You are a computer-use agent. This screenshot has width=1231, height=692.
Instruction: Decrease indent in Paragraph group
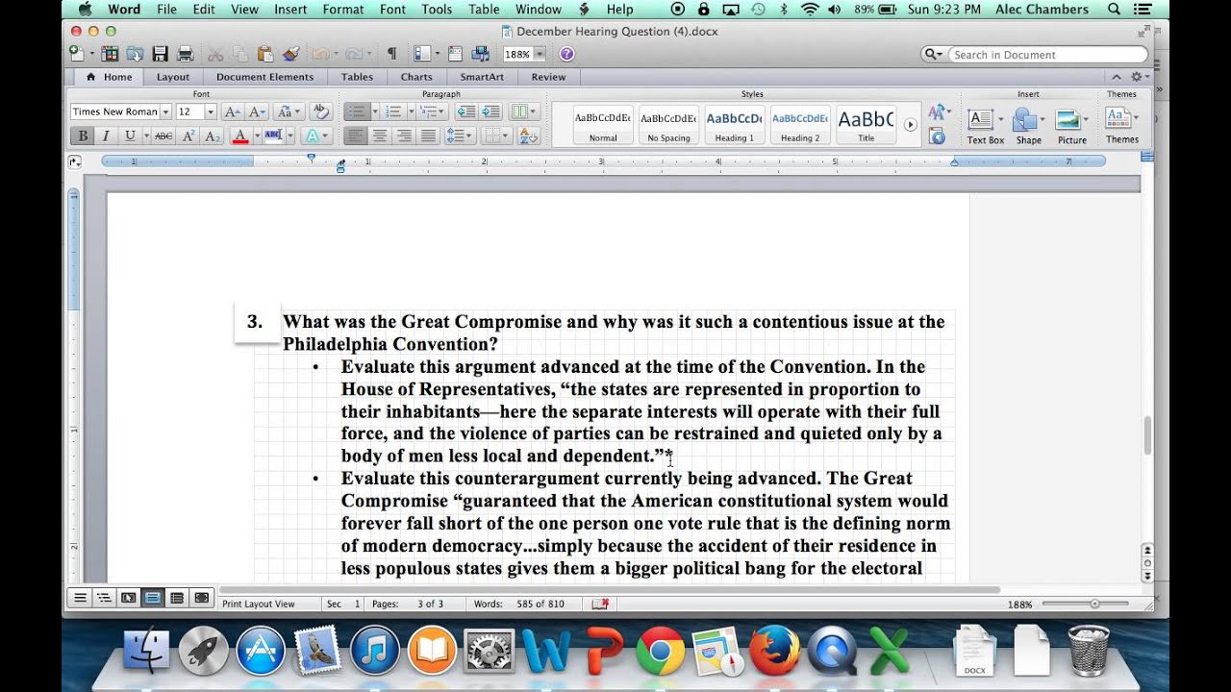(465, 111)
